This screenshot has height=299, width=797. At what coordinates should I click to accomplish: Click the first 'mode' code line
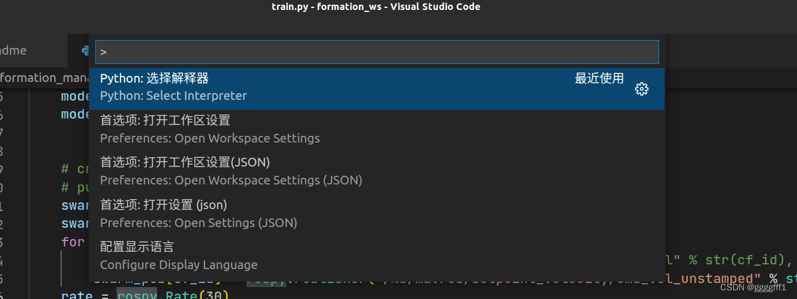pyautogui.click(x=75, y=96)
